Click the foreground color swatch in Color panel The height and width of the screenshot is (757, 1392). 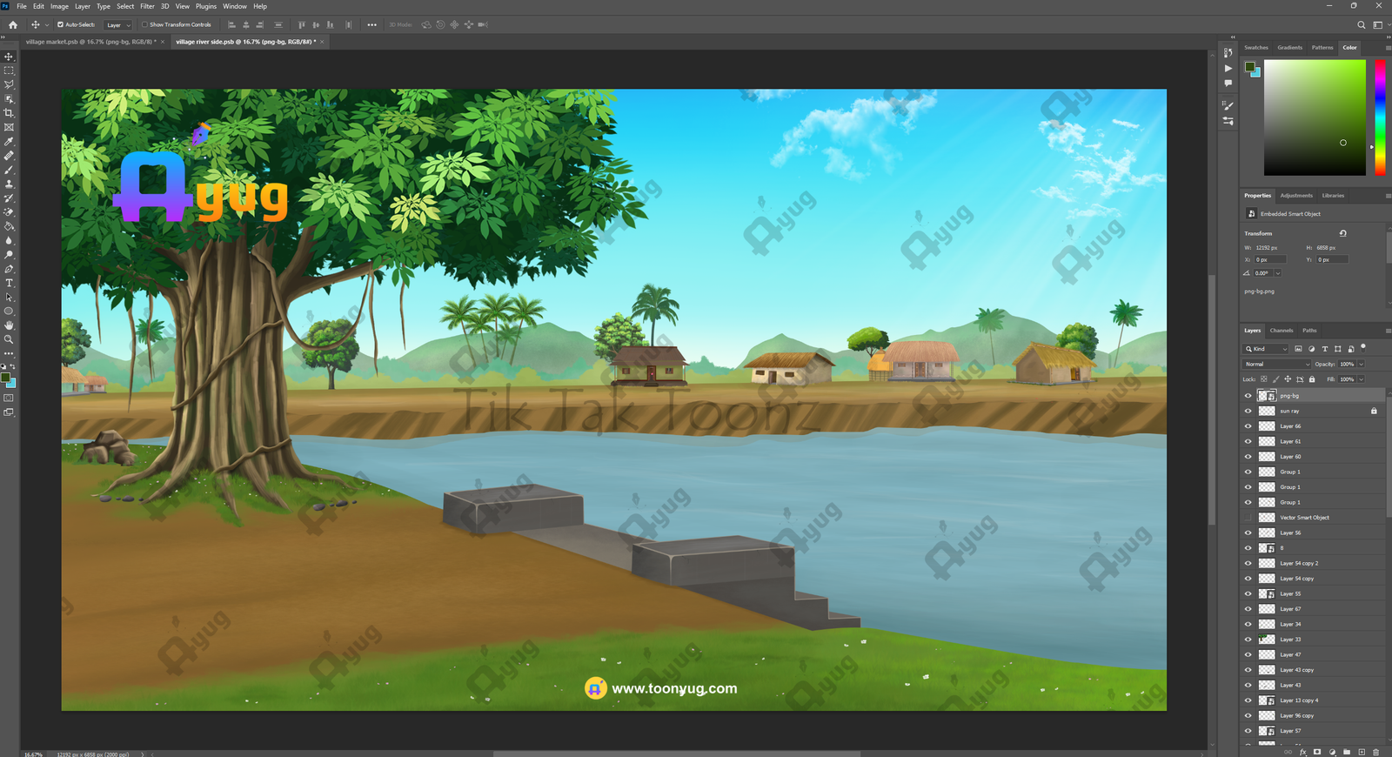[1250, 67]
